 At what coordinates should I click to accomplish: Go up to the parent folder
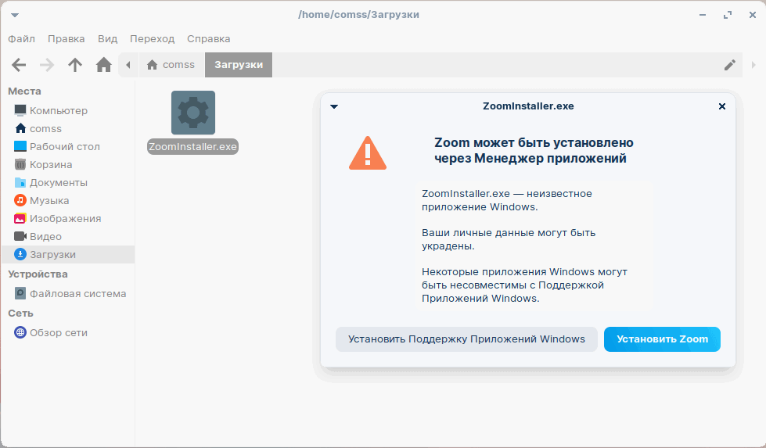[75, 65]
